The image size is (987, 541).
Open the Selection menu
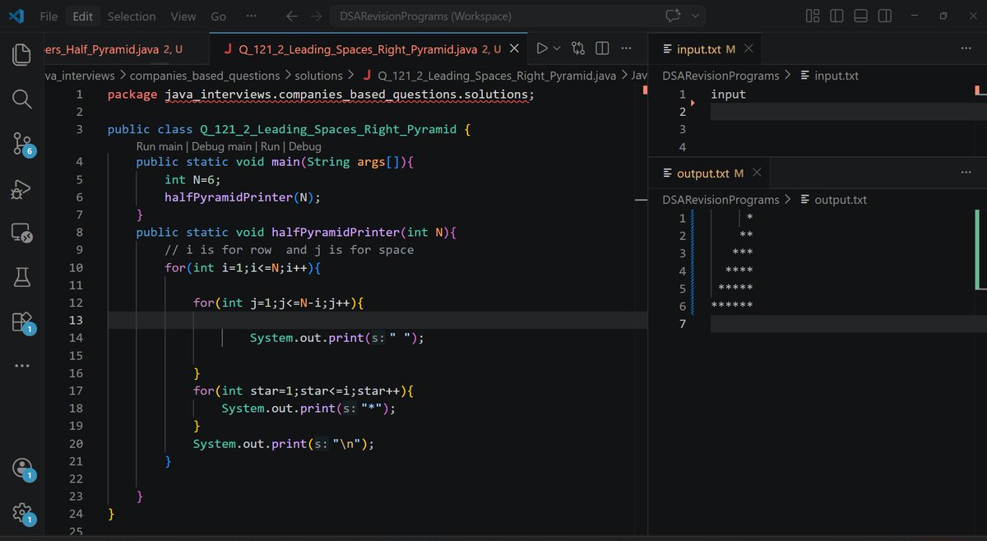click(x=132, y=16)
